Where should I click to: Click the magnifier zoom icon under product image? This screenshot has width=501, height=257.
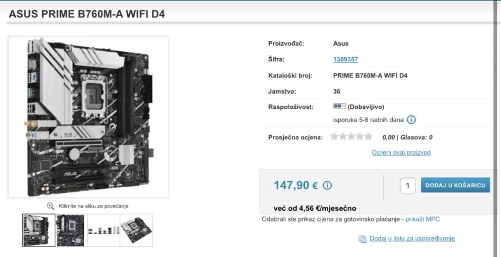[x=50, y=206]
